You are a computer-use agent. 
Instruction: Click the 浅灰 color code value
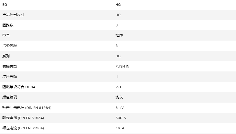click(119, 97)
